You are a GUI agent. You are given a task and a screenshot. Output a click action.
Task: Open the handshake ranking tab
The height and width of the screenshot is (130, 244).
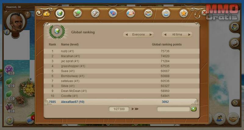131,13
